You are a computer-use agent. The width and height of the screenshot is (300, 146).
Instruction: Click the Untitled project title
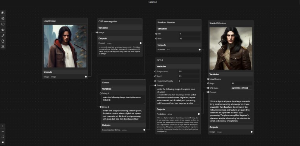pyautogui.click(x=153, y=2)
